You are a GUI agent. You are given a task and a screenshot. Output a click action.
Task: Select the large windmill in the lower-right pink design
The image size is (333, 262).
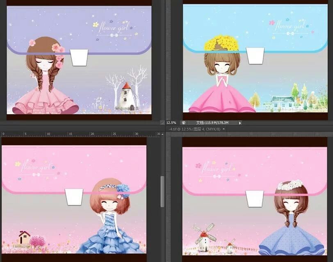pos(203,235)
